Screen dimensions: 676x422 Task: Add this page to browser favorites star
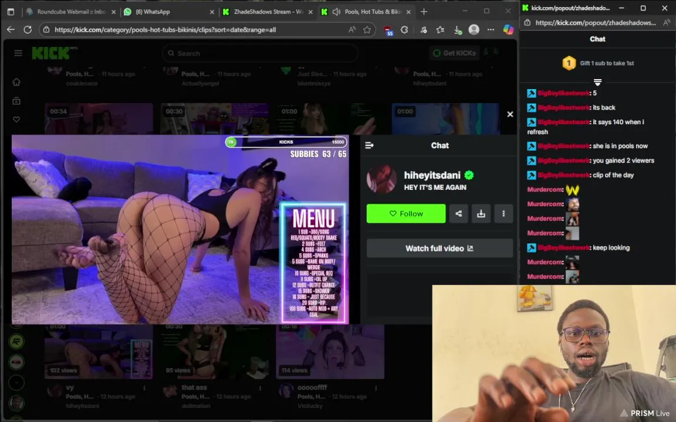tap(367, 30)
